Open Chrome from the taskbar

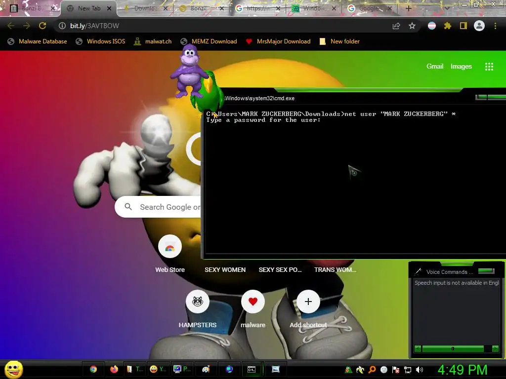[x=93, y=369]
